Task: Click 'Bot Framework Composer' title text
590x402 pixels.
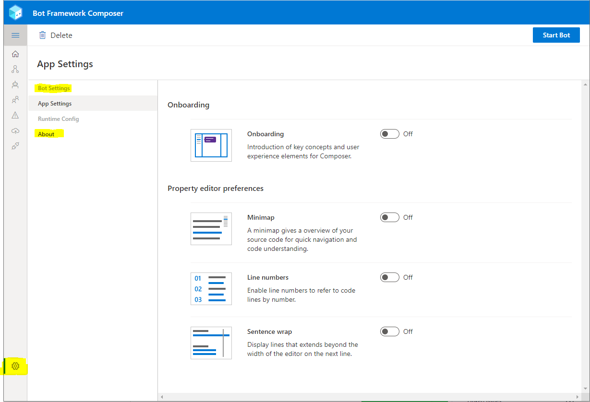Action: point(78,13)
